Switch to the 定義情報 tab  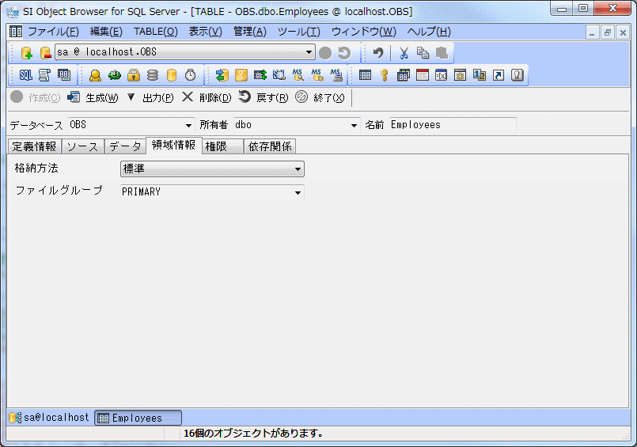coord(34,146)
